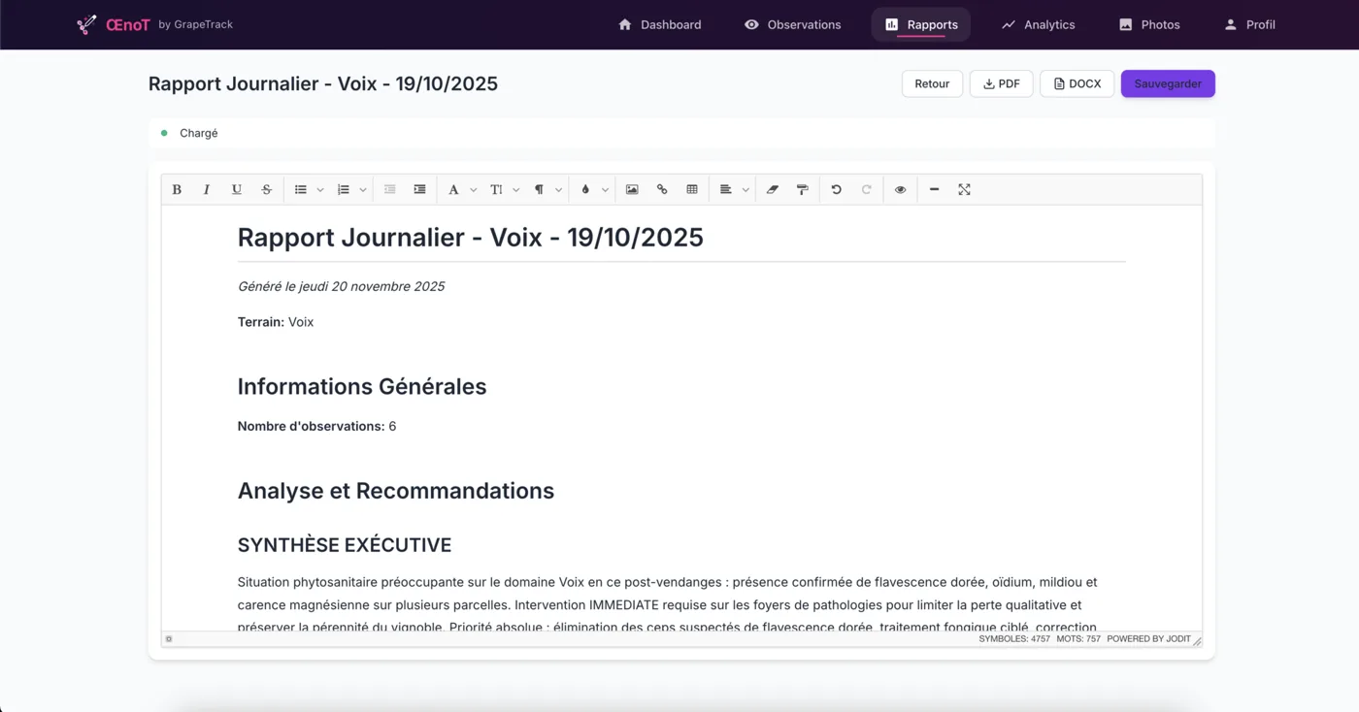This screenshot has height=712, width=1359.
Task: Select the Rapports tab
Action: (921, 24)
